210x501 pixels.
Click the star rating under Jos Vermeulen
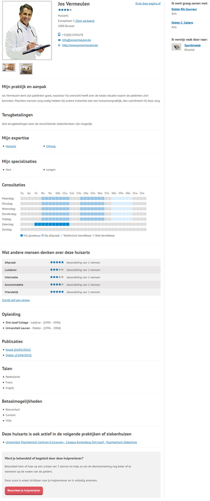(x=65, y=9)
